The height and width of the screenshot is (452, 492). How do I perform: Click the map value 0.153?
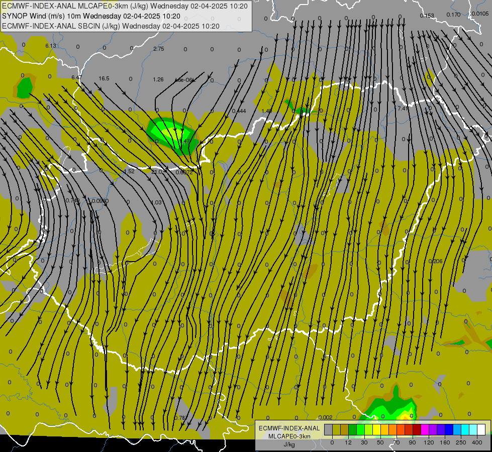click(427, 16)
